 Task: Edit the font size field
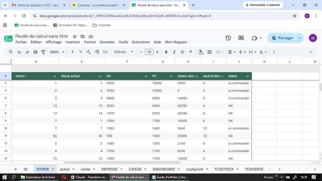click(149, 52)
